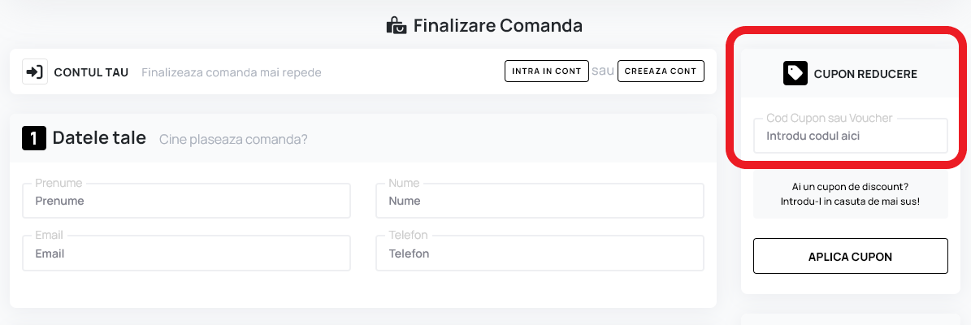Click into the Email input field
Image resolution: width=971 pixels, height=325 pixels.
pyautogui.click(x=186, y=253)
